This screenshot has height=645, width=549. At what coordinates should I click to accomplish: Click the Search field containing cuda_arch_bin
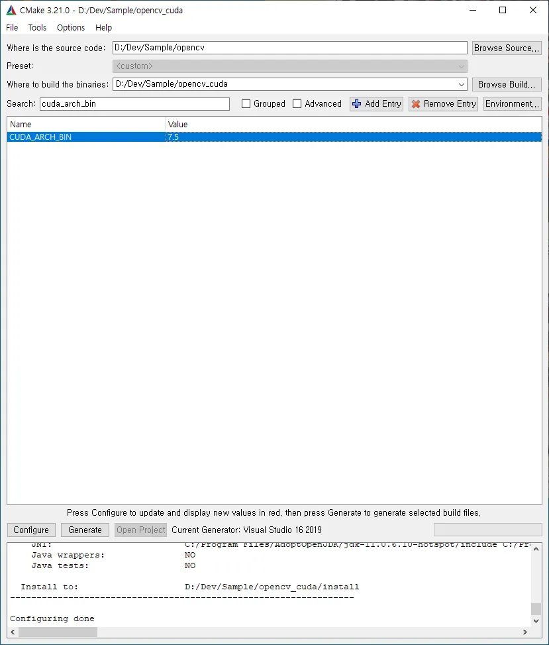point(134,103)
